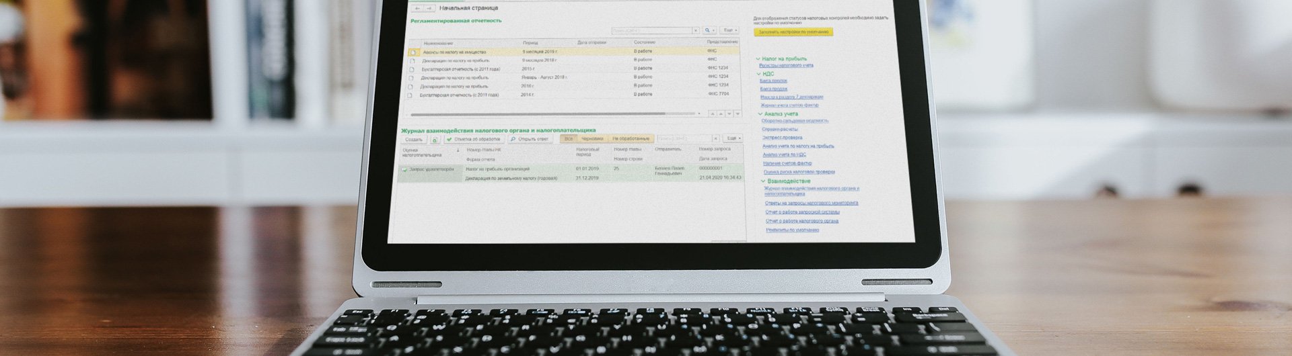The width and height of the screenshot is (1292, 356).
Task: Click the back navigation arrow
Action: (x=418, y=9)
